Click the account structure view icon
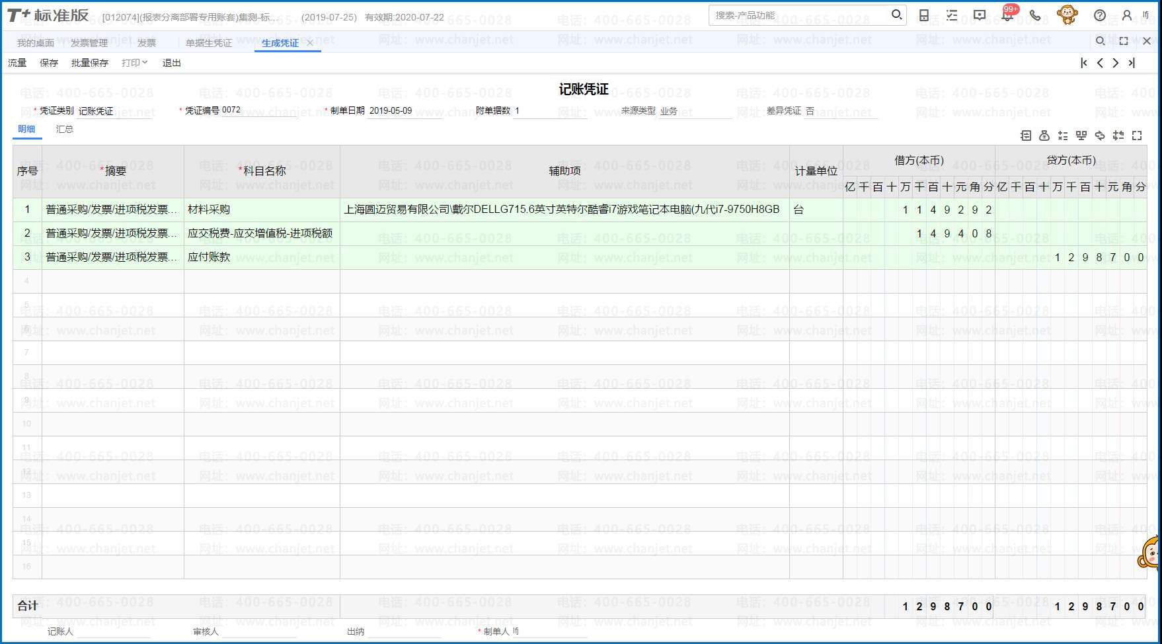The width and height of the screenshot is (1162, 644). point(1082,136)
